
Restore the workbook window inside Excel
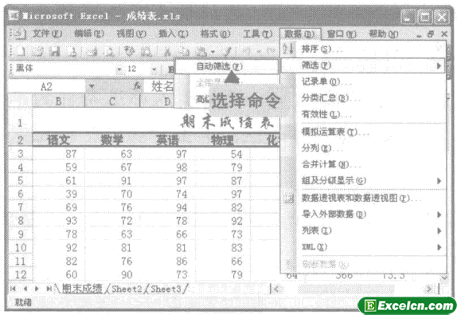pos(431,34)
